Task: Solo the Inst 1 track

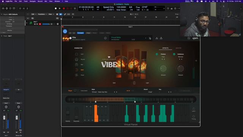Action: 37,24
